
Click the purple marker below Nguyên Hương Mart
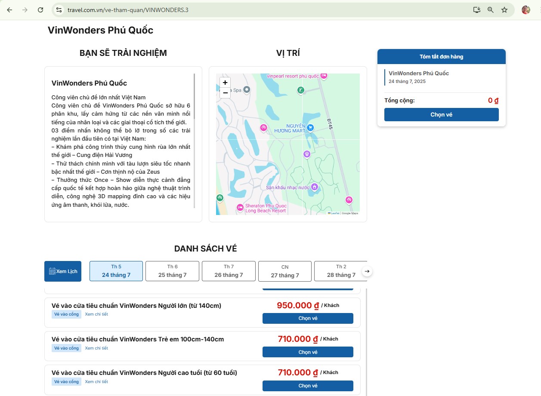(x=306, y=154)
